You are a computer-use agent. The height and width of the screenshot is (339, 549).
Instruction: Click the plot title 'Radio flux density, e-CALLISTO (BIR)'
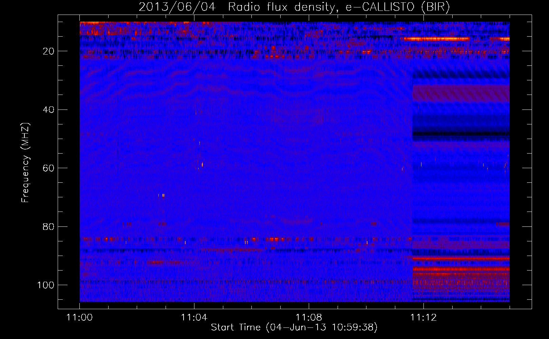[339, 7]
